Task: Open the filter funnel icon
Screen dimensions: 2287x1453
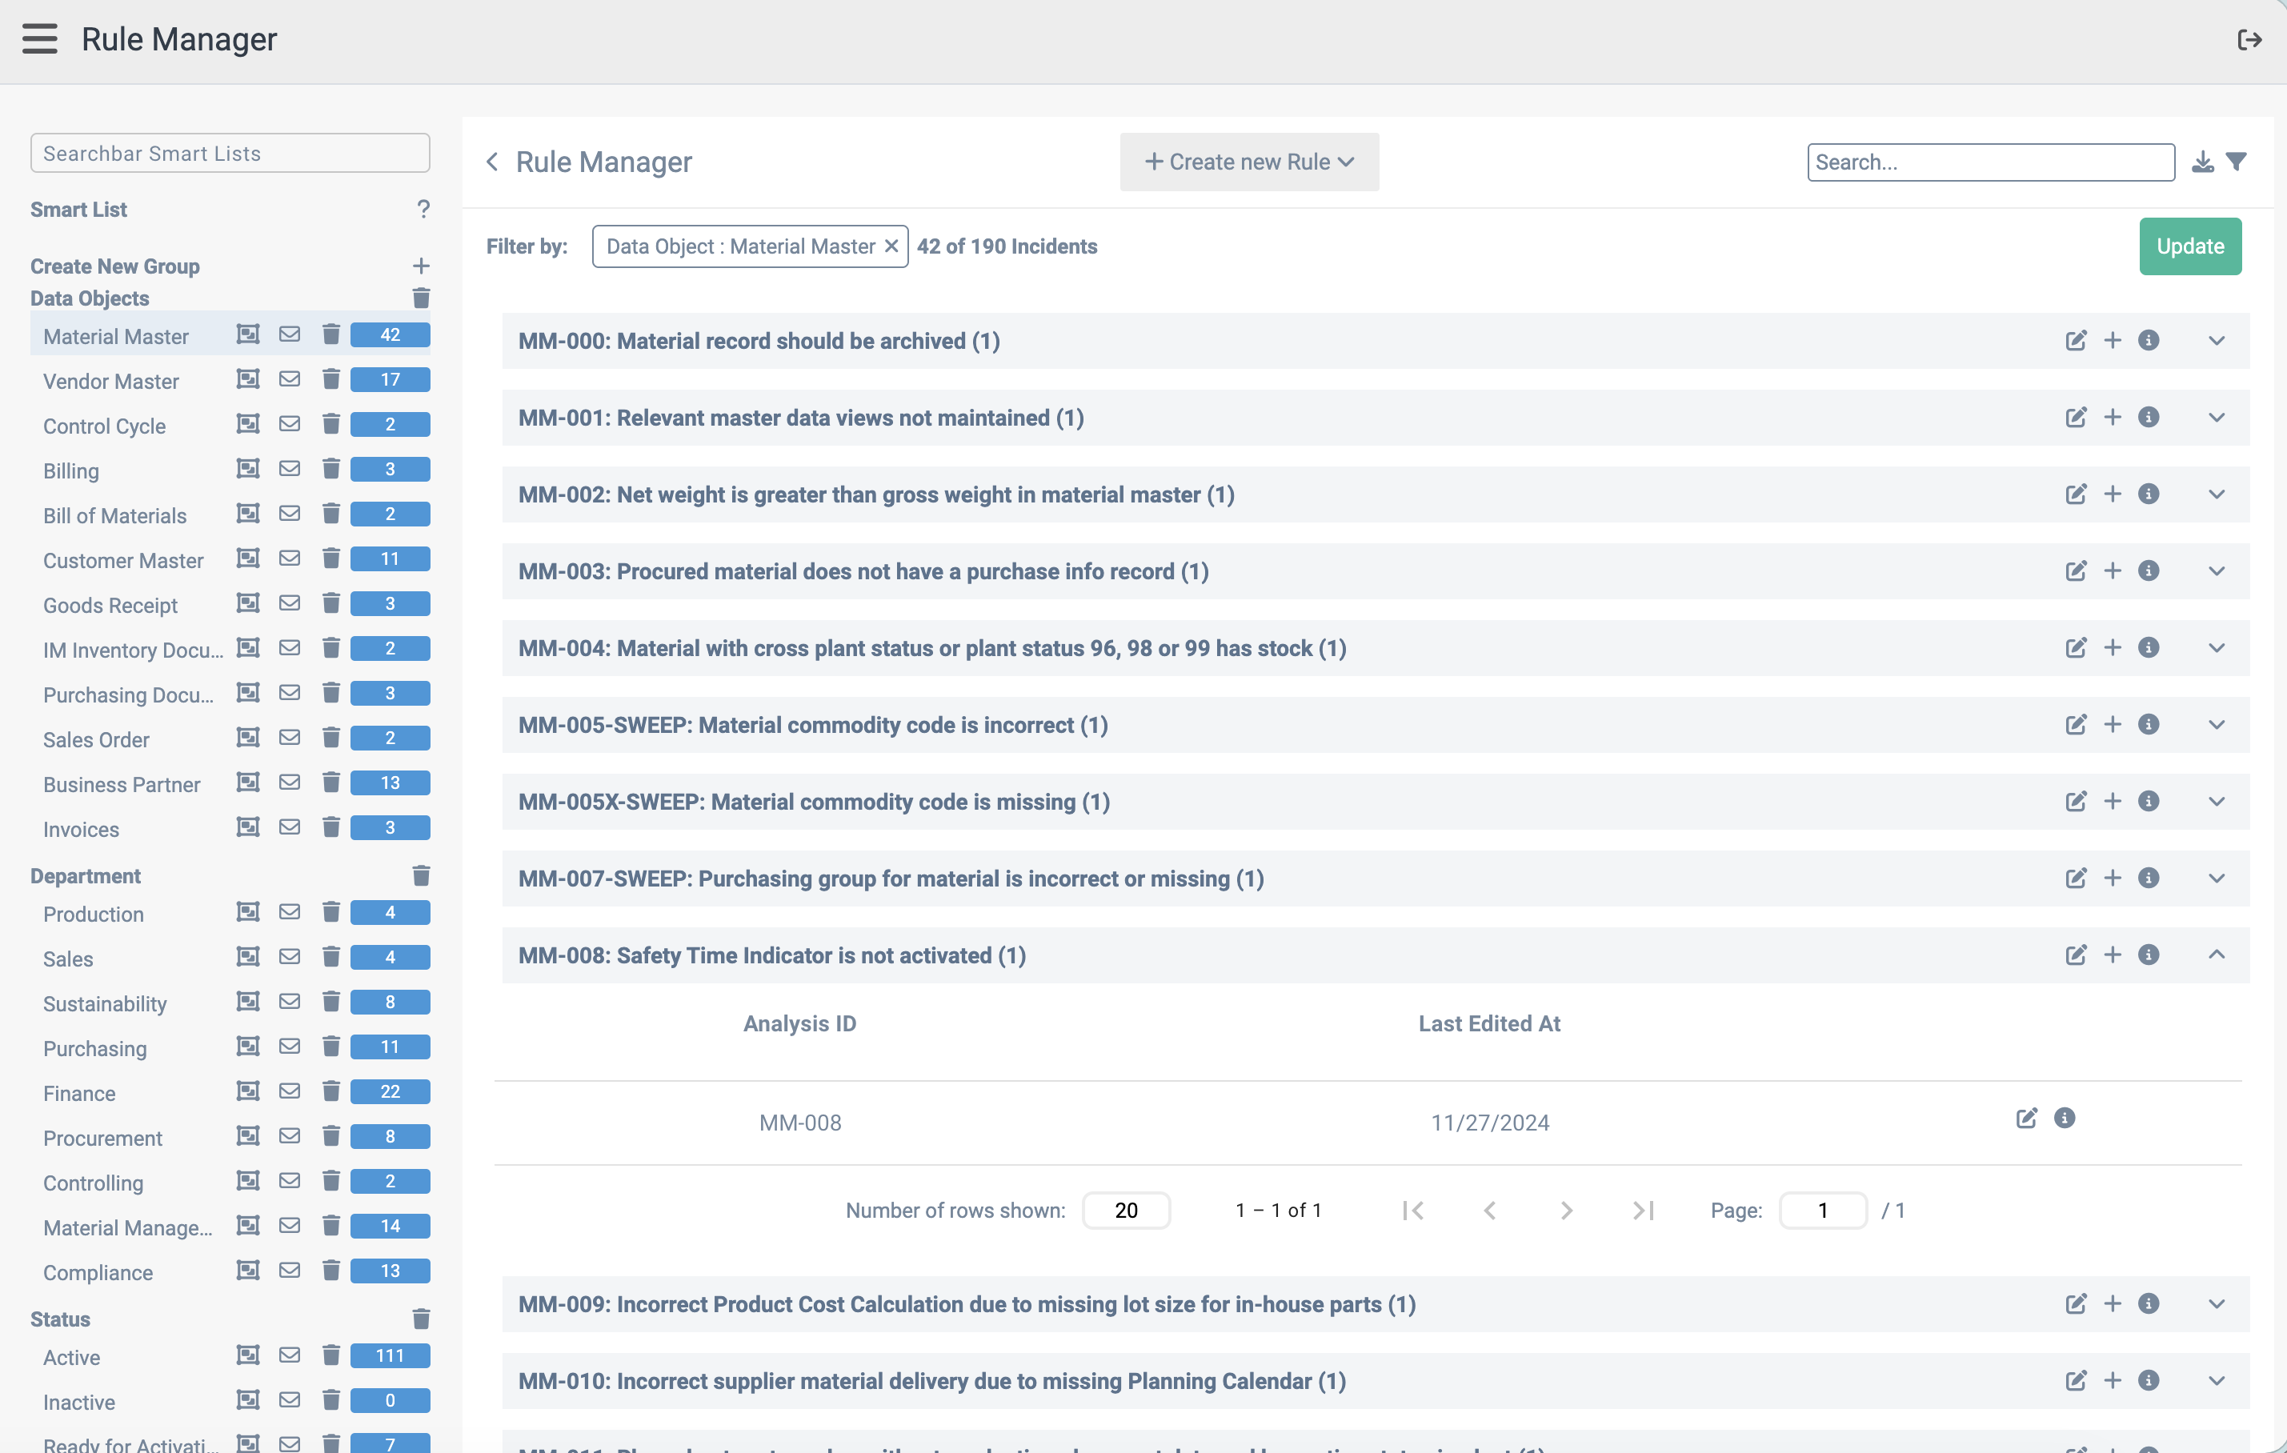Action: coord(2237,162)
